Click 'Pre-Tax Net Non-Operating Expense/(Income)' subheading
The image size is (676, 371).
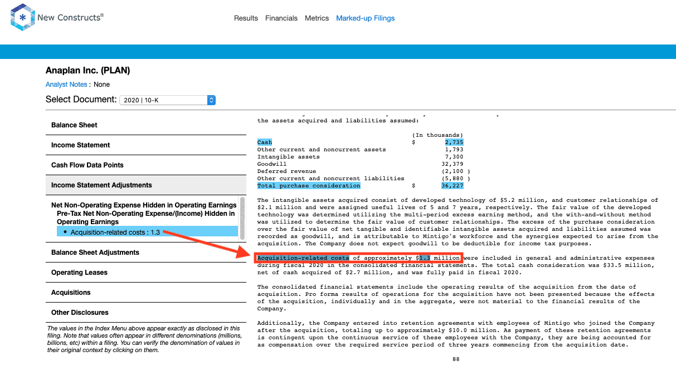(146, 217)
